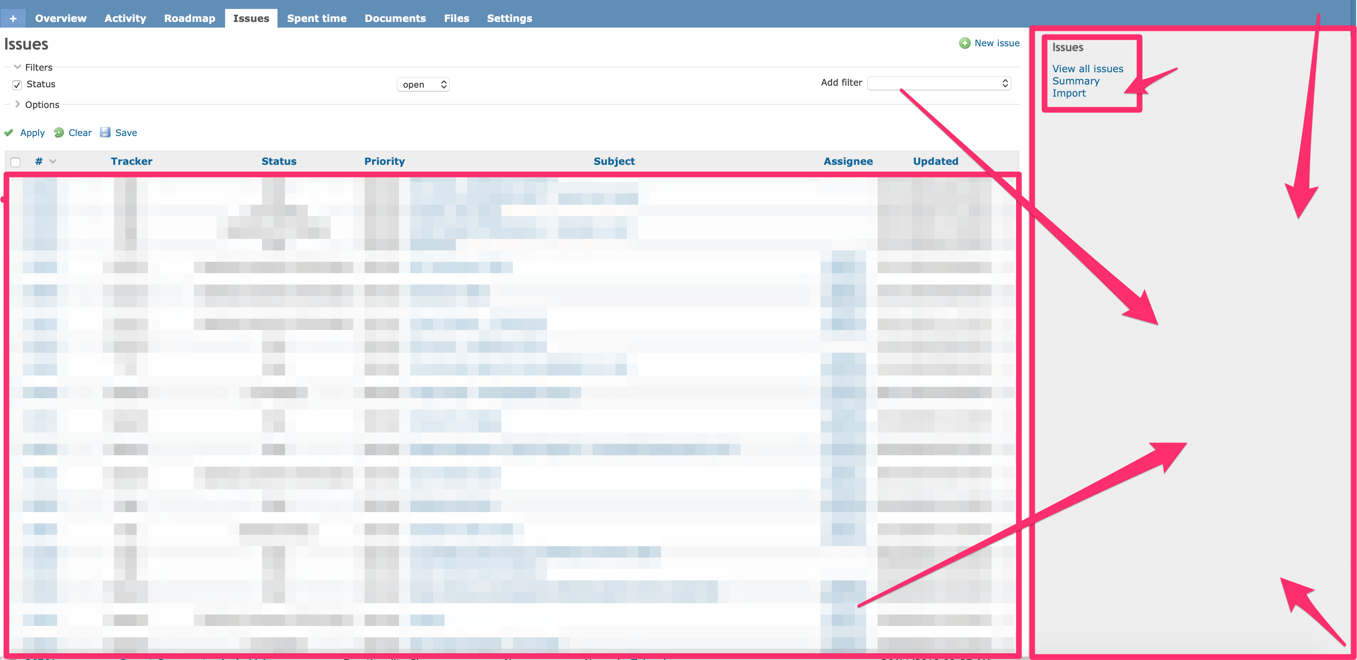The height and width of the screenshot is (660, 1357).
Task: Create a New issue via the link
Action: [997, 43]
